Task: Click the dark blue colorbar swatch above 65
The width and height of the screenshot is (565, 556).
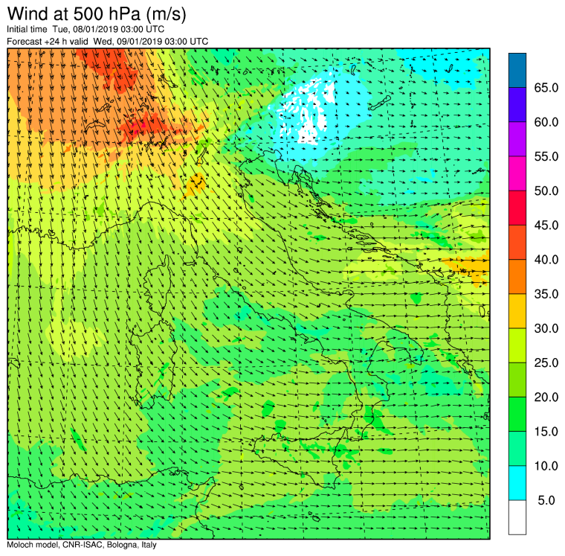Action: click(517, 71)
